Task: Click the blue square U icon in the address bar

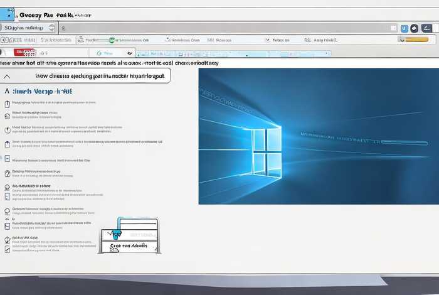Action: pyautogui.click(x=404, y=28)
